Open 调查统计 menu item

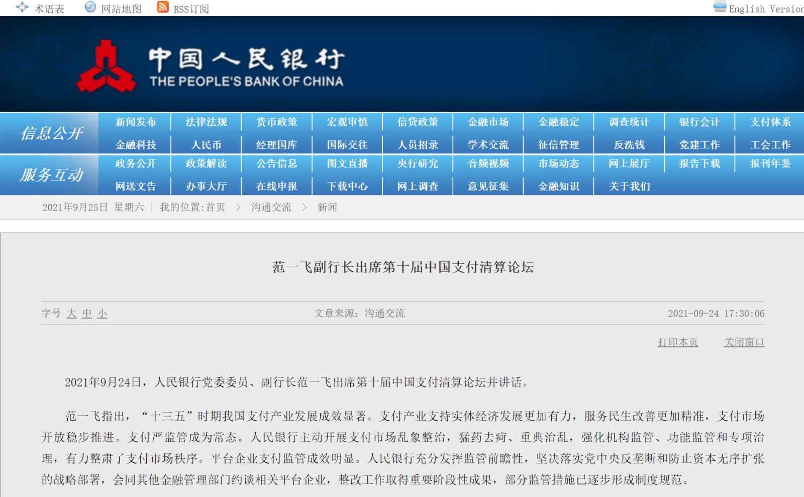click(629, 122)
